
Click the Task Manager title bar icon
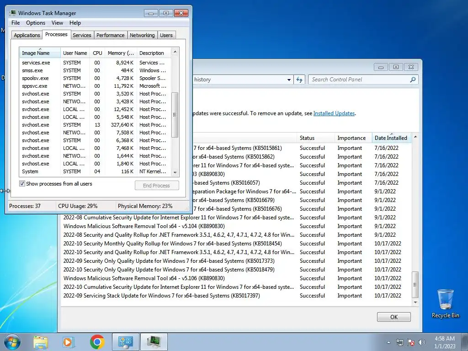pos(12,13)
